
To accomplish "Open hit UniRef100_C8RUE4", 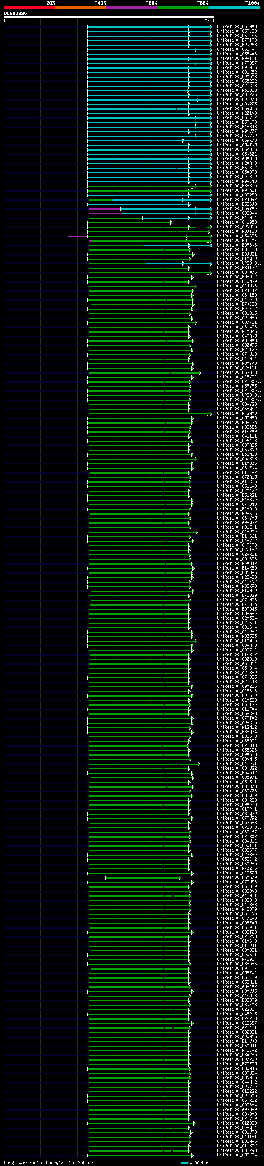I will 237,1073.
